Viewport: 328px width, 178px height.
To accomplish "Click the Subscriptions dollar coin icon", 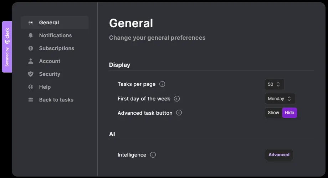I will coord(31,48).
